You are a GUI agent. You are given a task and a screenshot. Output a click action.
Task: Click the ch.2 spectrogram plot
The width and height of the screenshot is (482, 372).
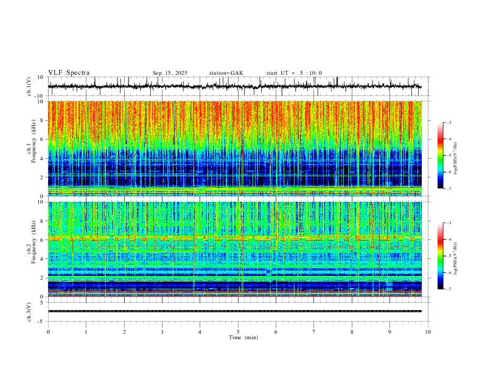pos(234,249)
